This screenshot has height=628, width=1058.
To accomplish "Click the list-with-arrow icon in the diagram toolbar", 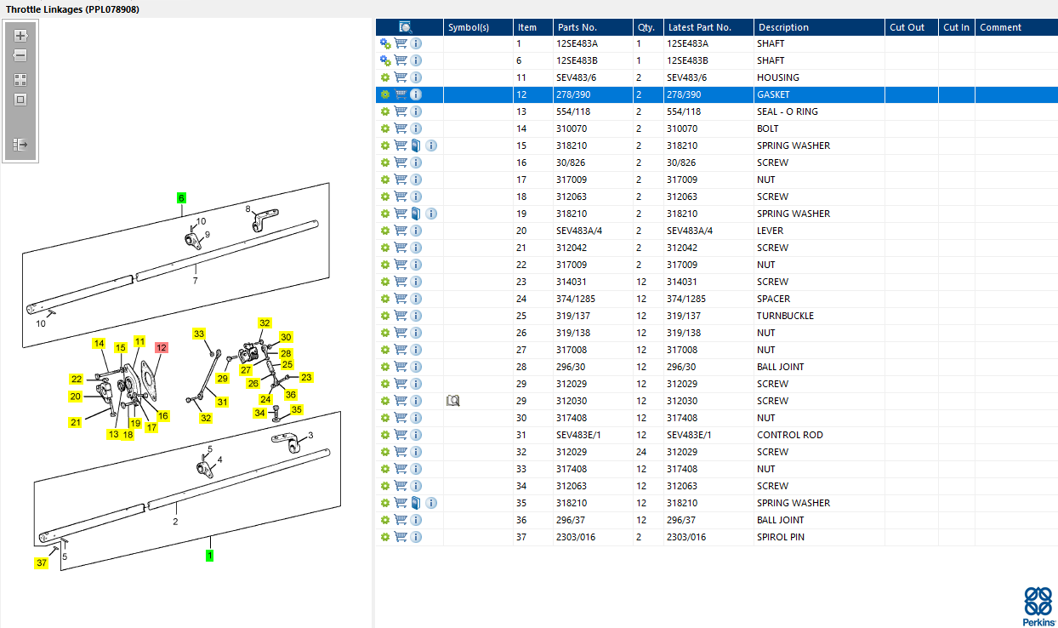I will coord(20,145).
